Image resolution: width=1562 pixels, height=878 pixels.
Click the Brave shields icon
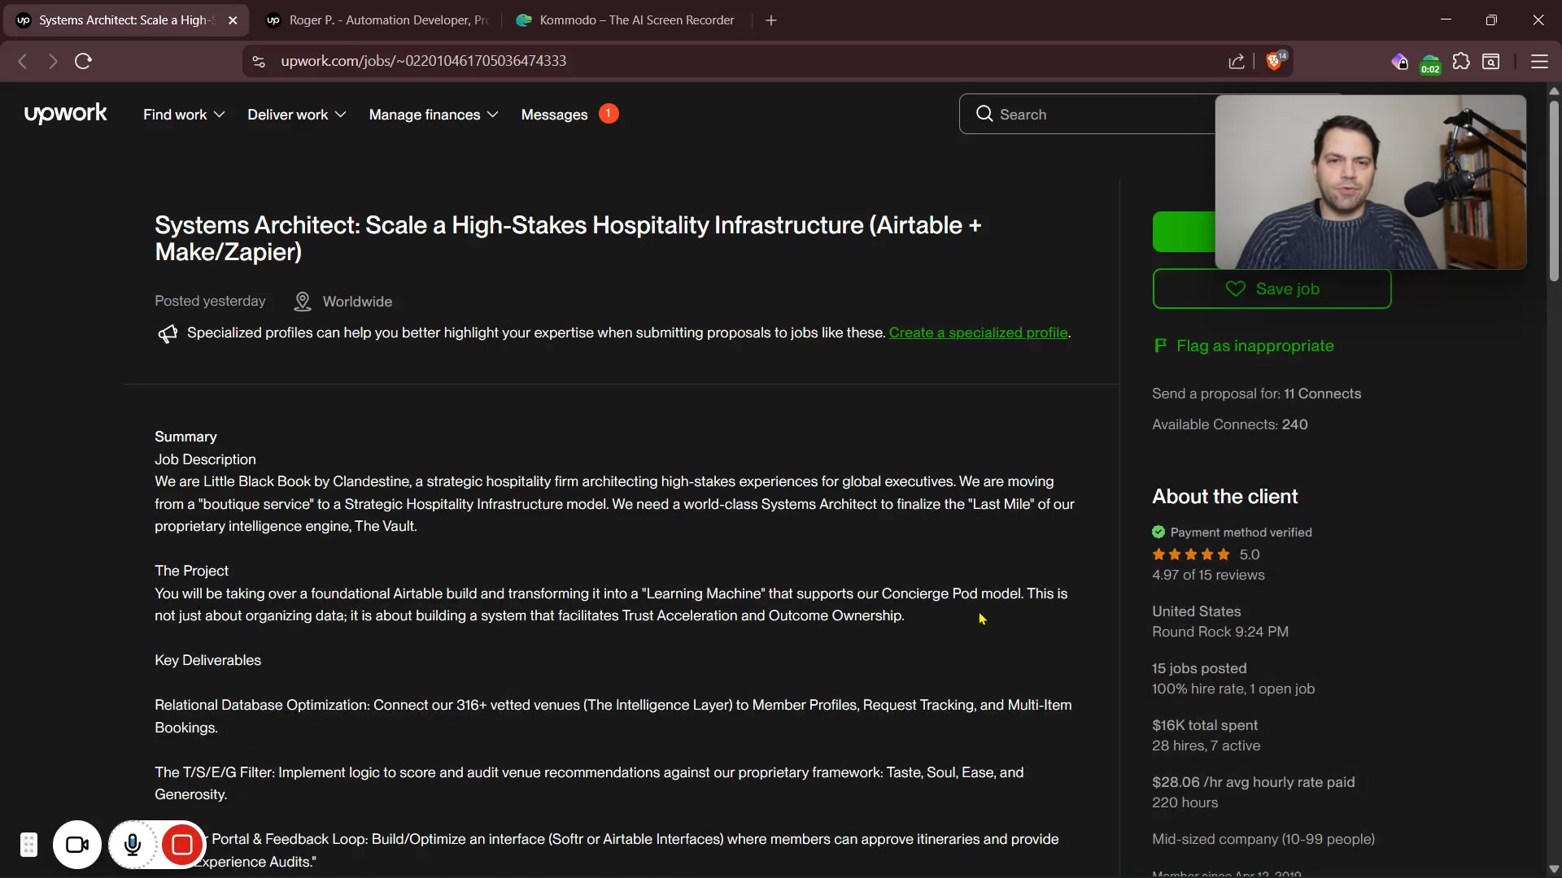pos(1275,61)
